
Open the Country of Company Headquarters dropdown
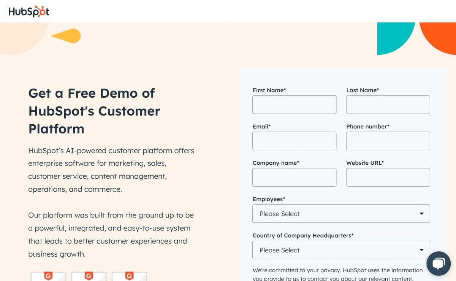[341, 250]
